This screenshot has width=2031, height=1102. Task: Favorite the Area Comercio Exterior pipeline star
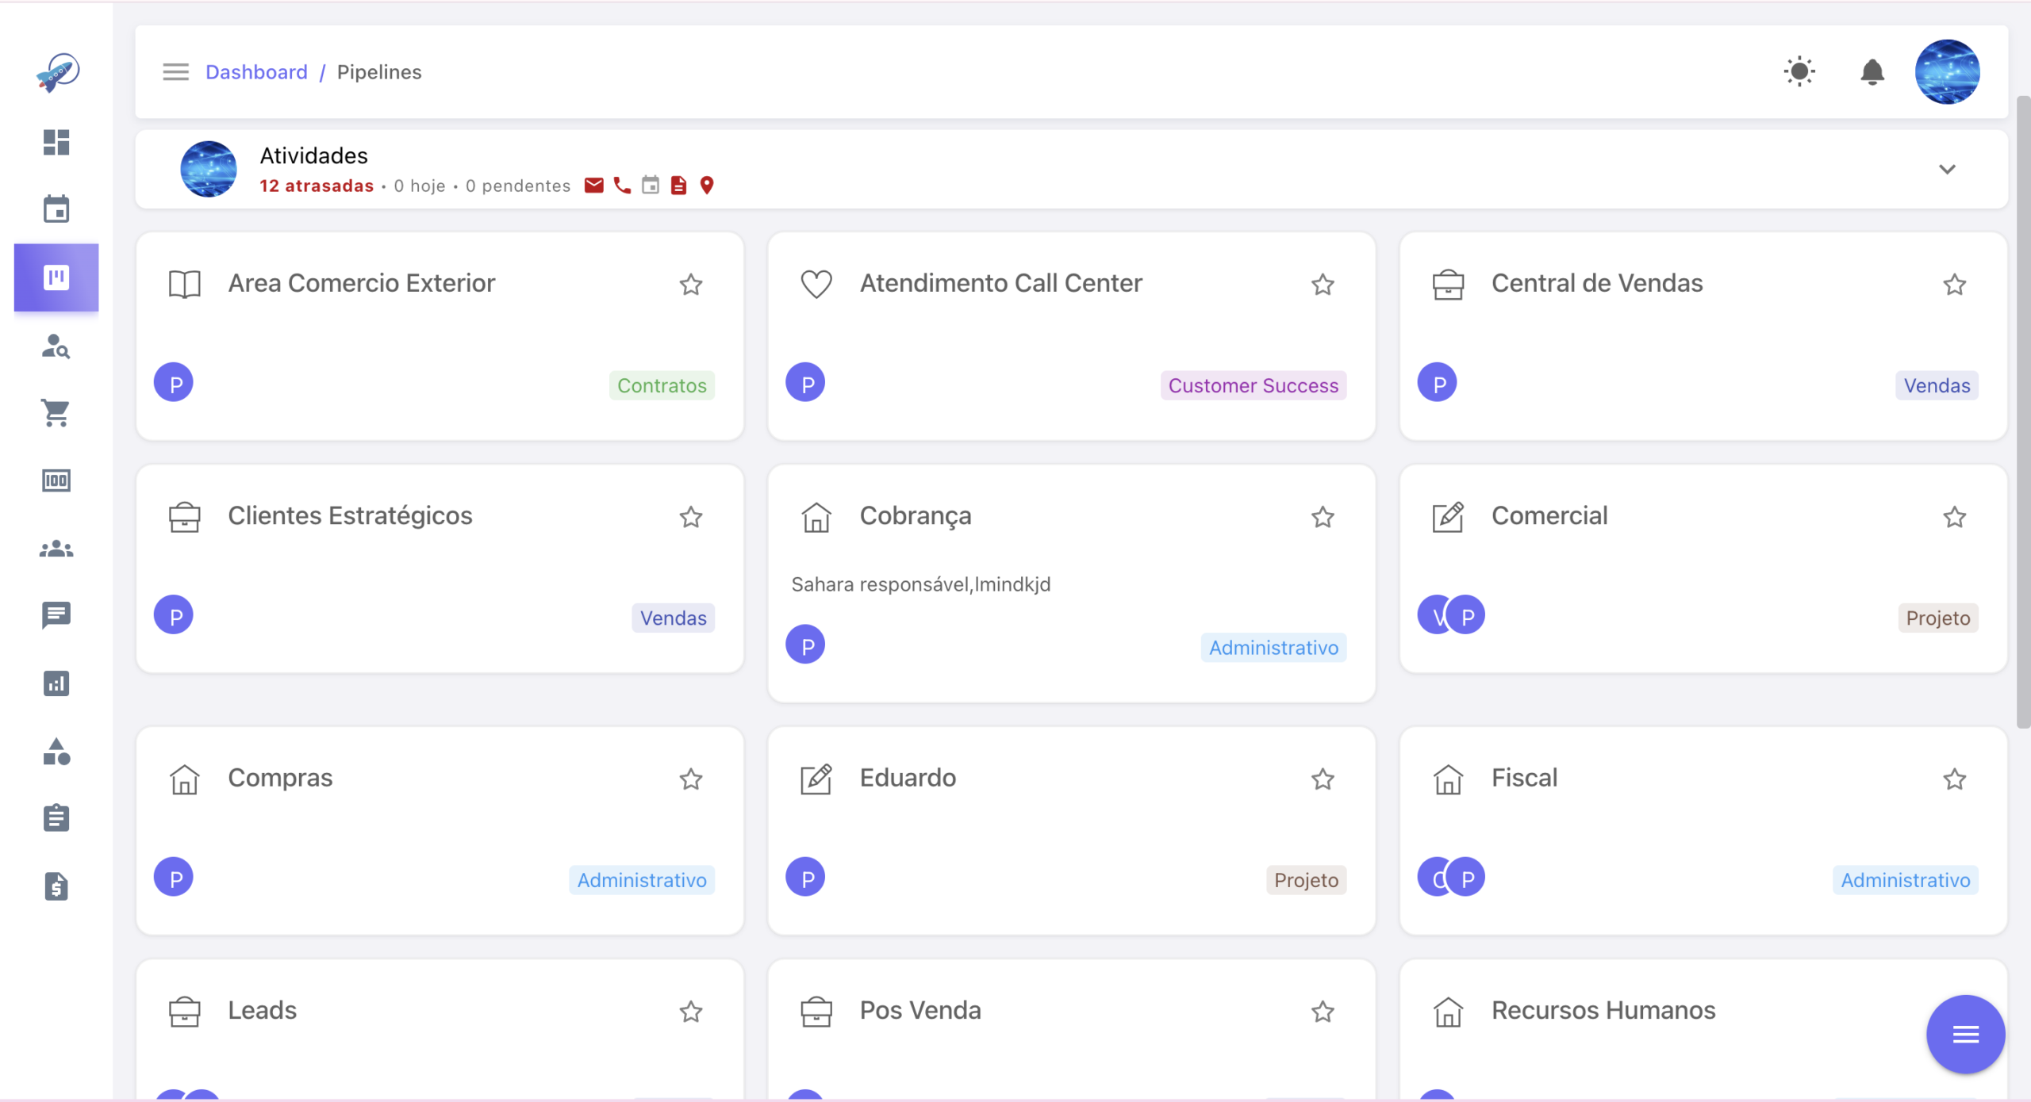click(x=691, y=285)
